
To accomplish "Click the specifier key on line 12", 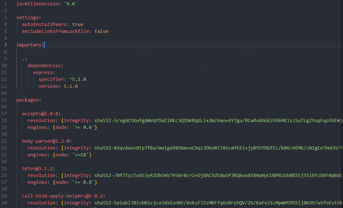I will coord(51,79).
